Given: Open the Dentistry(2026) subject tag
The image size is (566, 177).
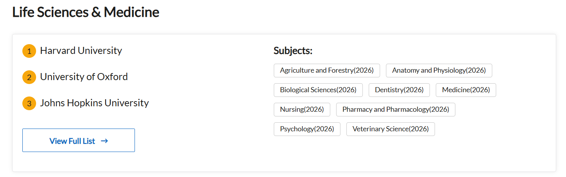Looking at the screenshot, I should pos(399,90).
